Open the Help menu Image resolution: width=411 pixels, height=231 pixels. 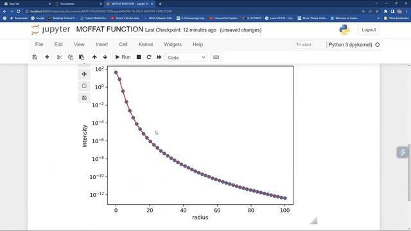198,44
